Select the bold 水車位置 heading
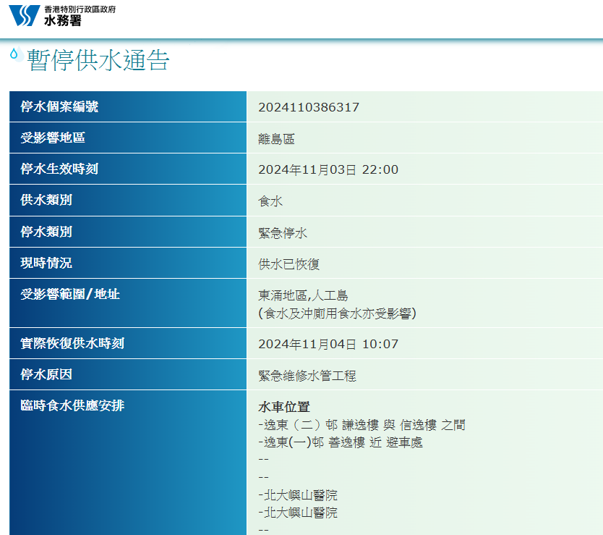 284,407
